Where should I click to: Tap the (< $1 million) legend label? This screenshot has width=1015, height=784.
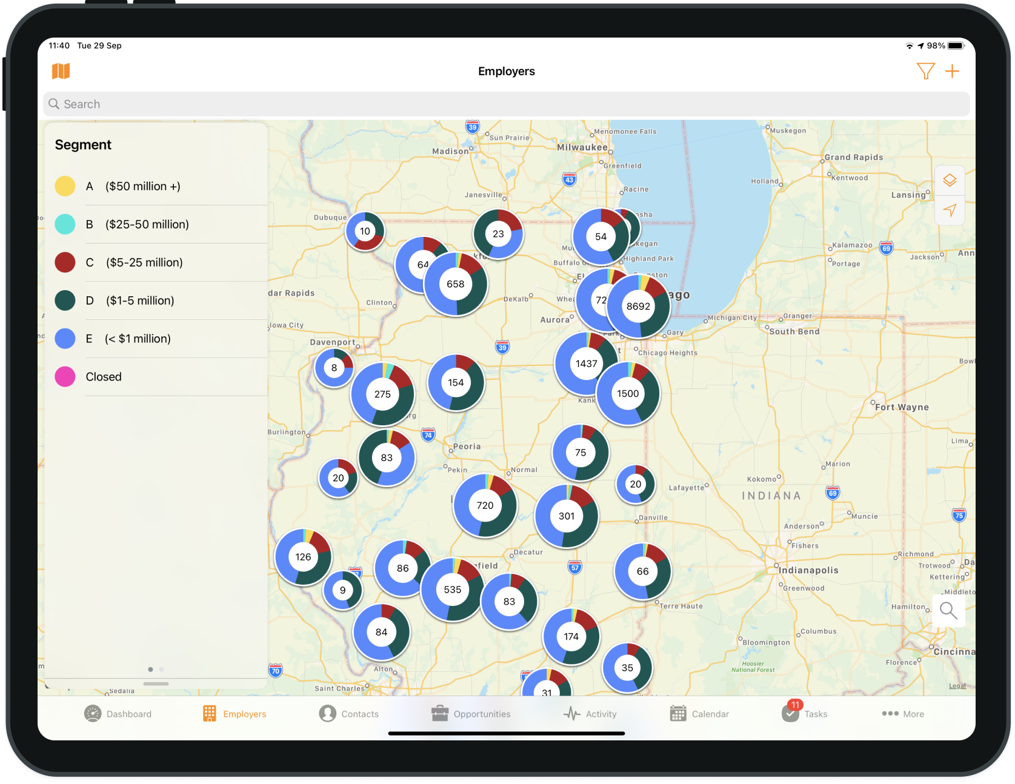(138, 339)
